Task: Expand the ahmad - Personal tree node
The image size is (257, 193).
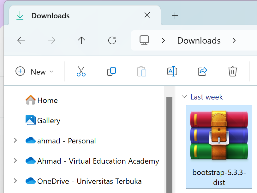Action: click(15, 140)
